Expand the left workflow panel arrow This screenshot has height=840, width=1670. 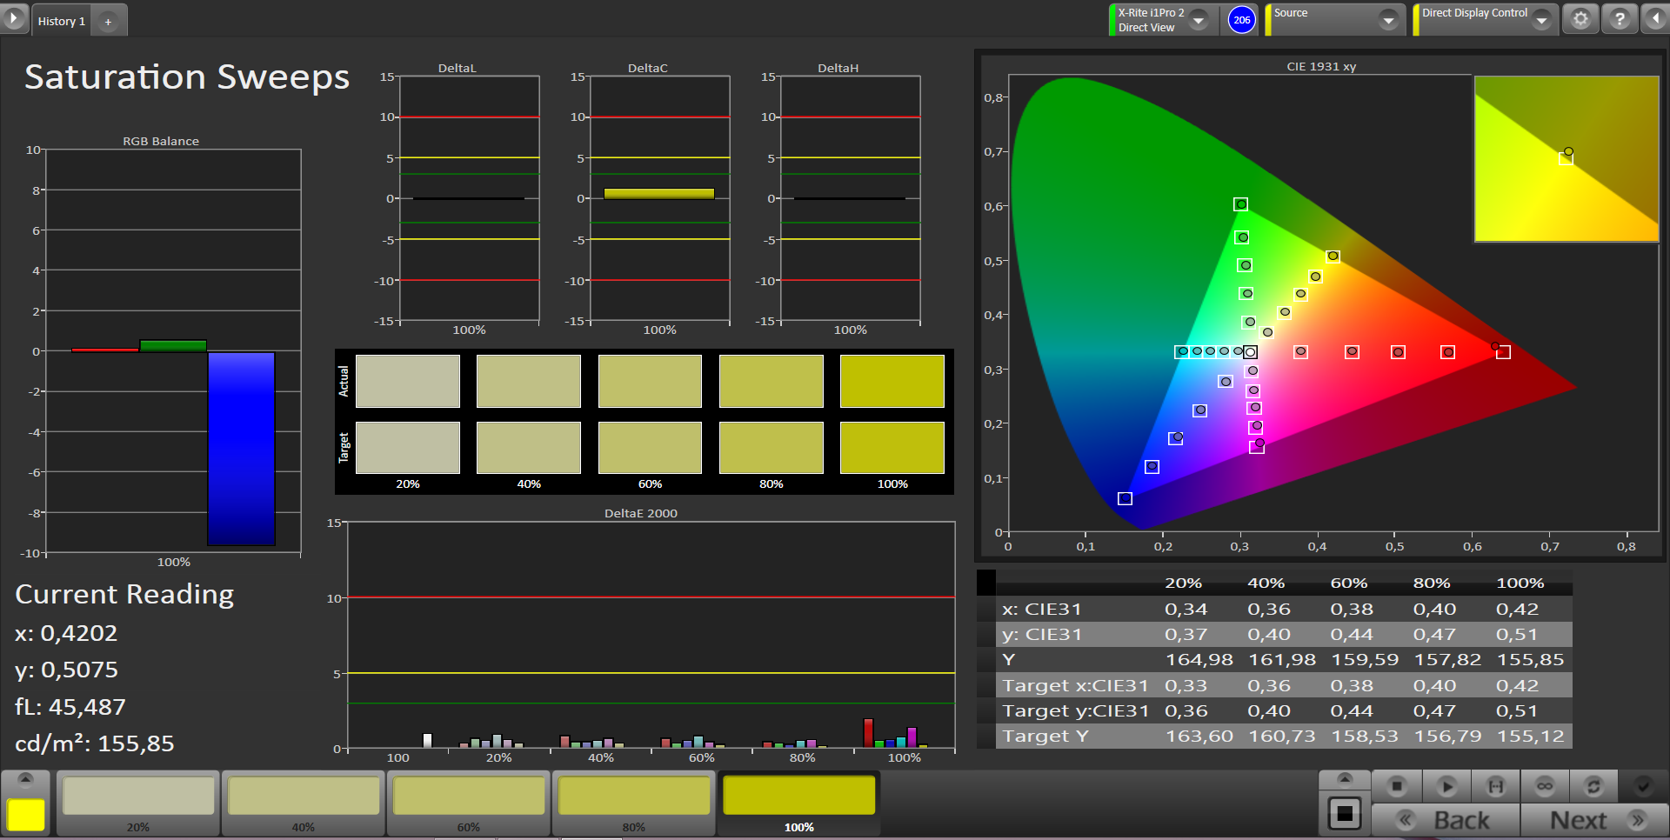(13, 18)
